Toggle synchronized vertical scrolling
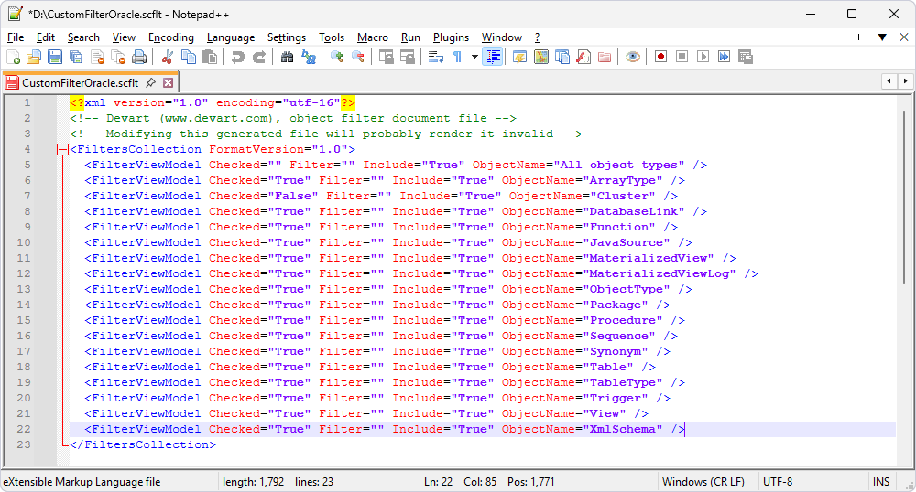The image size is (916, 492). point(387,57)
